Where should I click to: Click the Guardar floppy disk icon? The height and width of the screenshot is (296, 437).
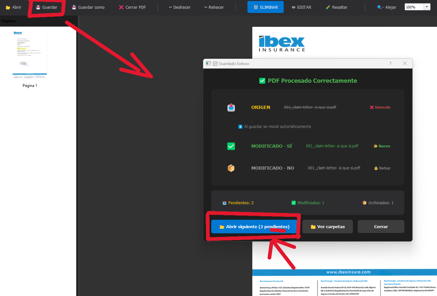pyautogui.click(x=38, y=7)
